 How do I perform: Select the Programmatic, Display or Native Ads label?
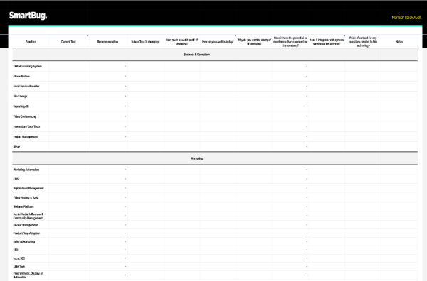tap(28, 275)
